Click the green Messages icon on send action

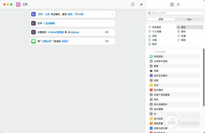pos(34,41)
